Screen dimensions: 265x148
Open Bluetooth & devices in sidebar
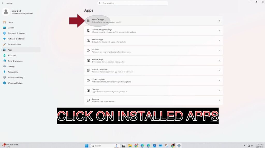click(x=16, y=33)
